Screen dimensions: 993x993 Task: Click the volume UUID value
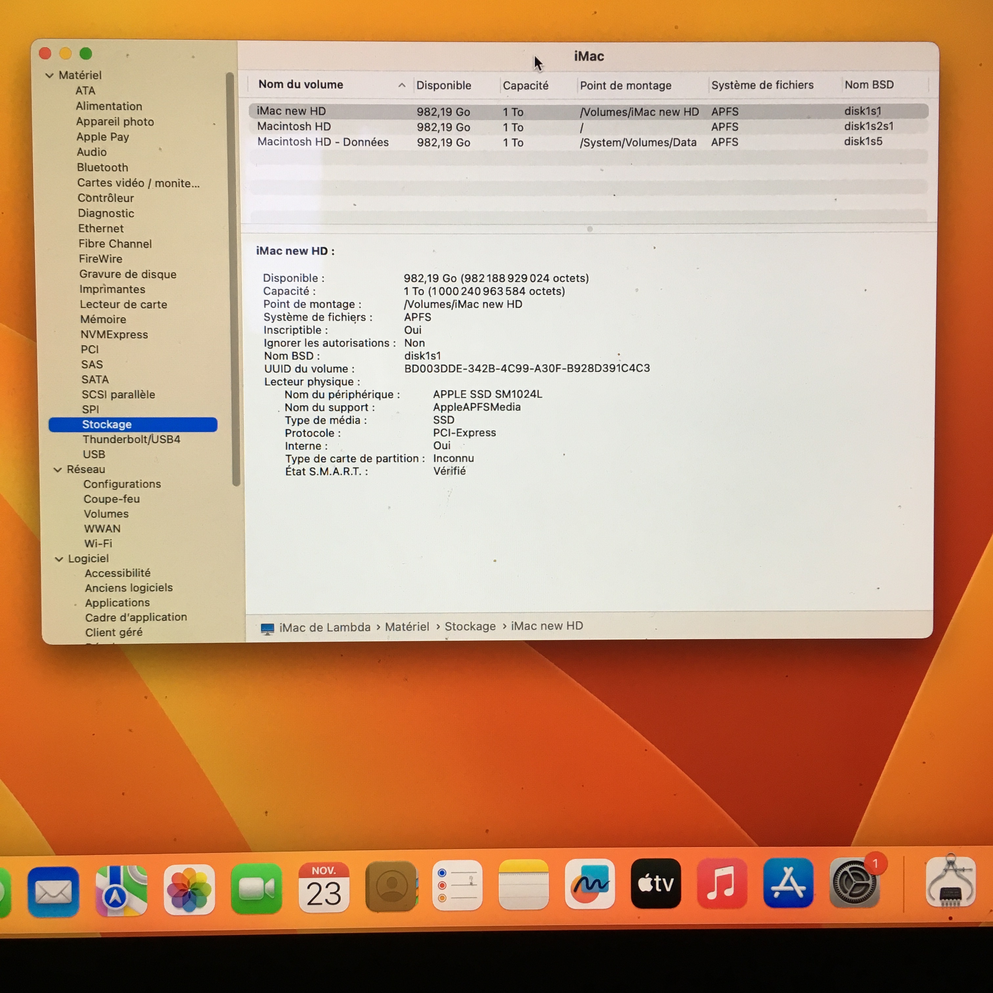(527, 368)
